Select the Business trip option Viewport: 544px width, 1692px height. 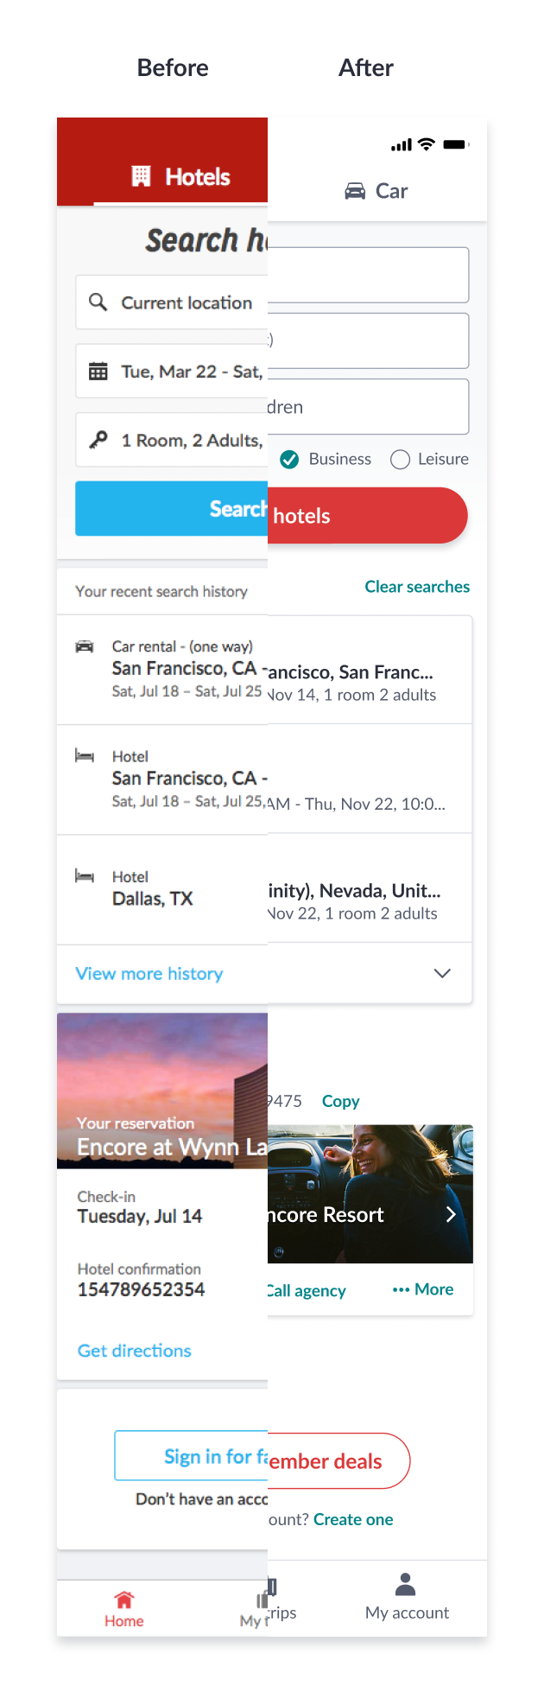289,460
